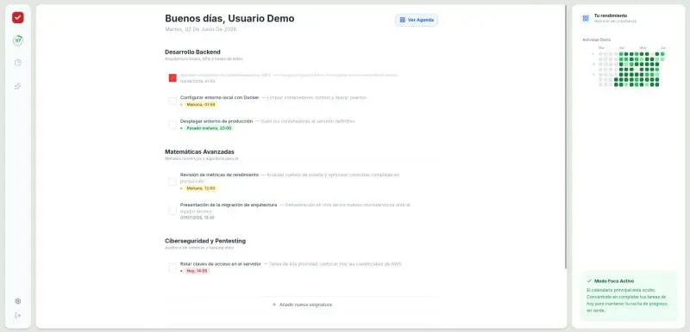Open settings gear in the sidebar
The height and width of the screenshot is (332, 690).
pyautogui.click(x=18, y=301)
